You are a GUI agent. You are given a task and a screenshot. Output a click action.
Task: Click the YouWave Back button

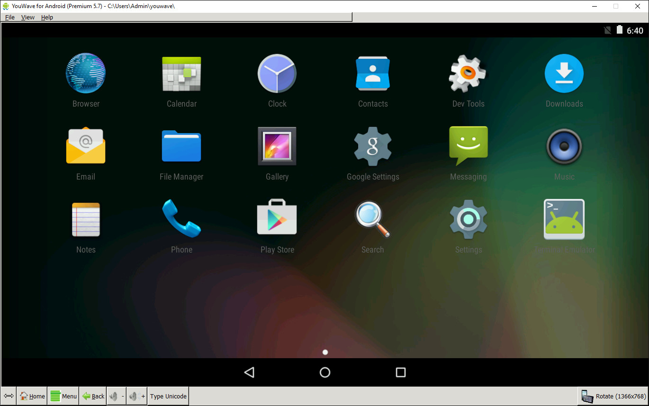[x=93, y=396]
